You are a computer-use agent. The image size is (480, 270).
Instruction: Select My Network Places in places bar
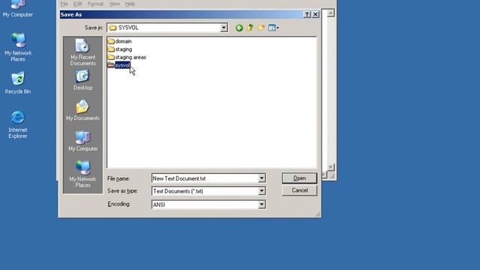(x=82, y=174)
